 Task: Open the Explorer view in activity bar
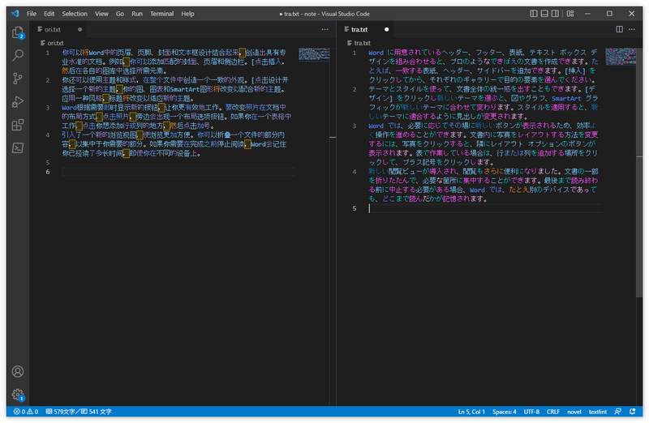click(x=17, y=32)
